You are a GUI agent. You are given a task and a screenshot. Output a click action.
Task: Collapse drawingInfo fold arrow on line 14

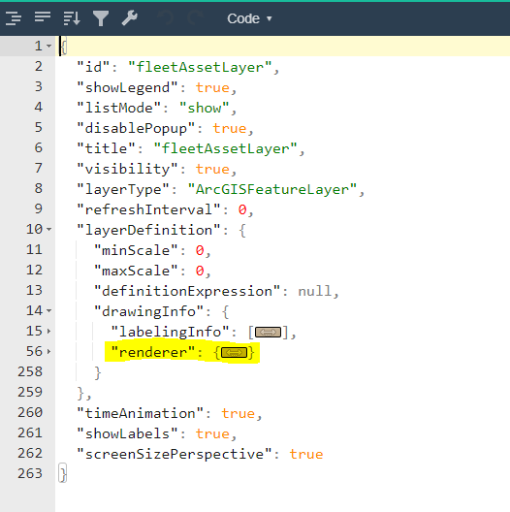[x=49, y=310]
